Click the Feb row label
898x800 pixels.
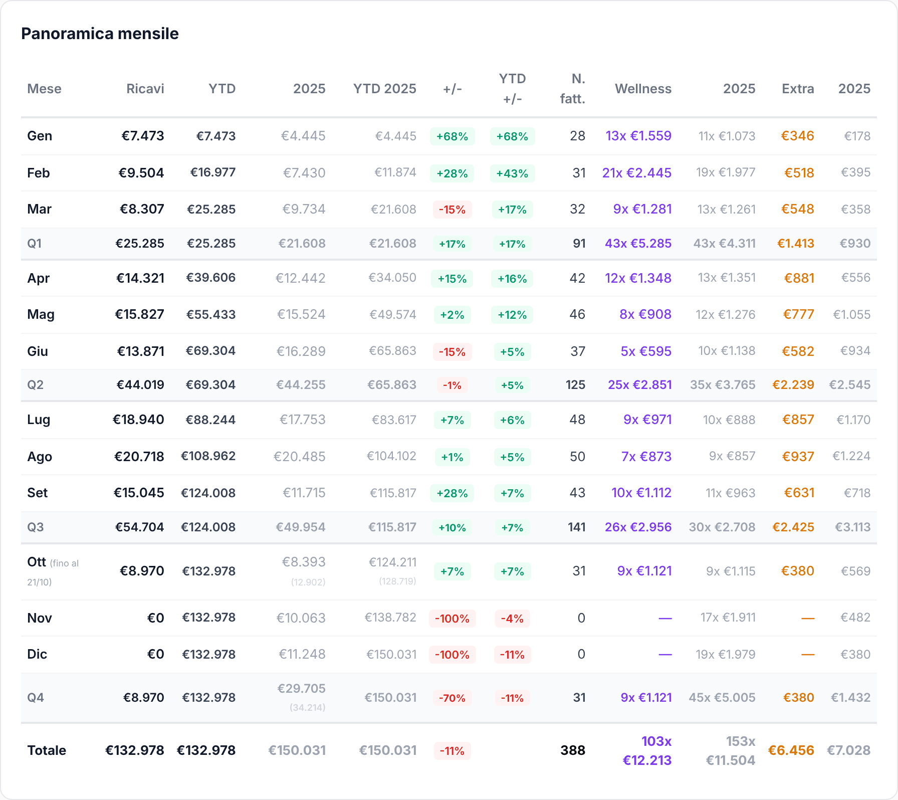coord(39,173)
